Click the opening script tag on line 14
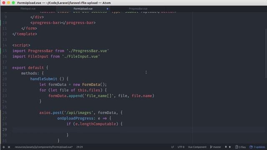This screenshot has height=150, width=267. point(21,45)
